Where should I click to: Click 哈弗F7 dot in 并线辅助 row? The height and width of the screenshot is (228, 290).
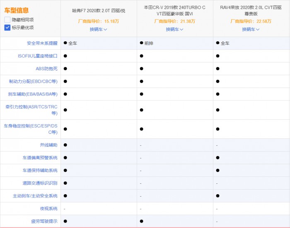click(x=65, y=145)
